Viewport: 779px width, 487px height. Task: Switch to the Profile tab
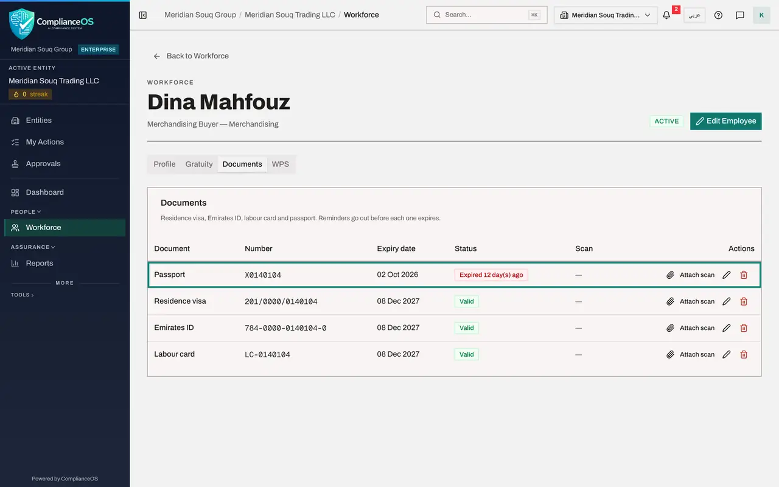coord(164,164)
